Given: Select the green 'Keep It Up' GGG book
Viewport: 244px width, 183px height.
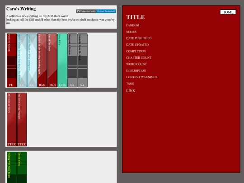Looking at the screenshot, I should [x=62, y=61].
